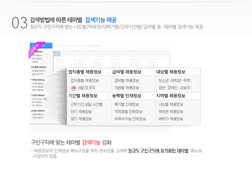Collapse 기간별 채용정보 in the enlarged panel
Viewport: 252px width, 179px height.
[109, 96]
